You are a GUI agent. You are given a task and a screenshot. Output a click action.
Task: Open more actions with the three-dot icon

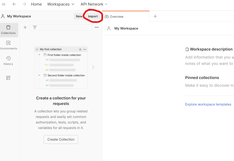coord(96,27)
